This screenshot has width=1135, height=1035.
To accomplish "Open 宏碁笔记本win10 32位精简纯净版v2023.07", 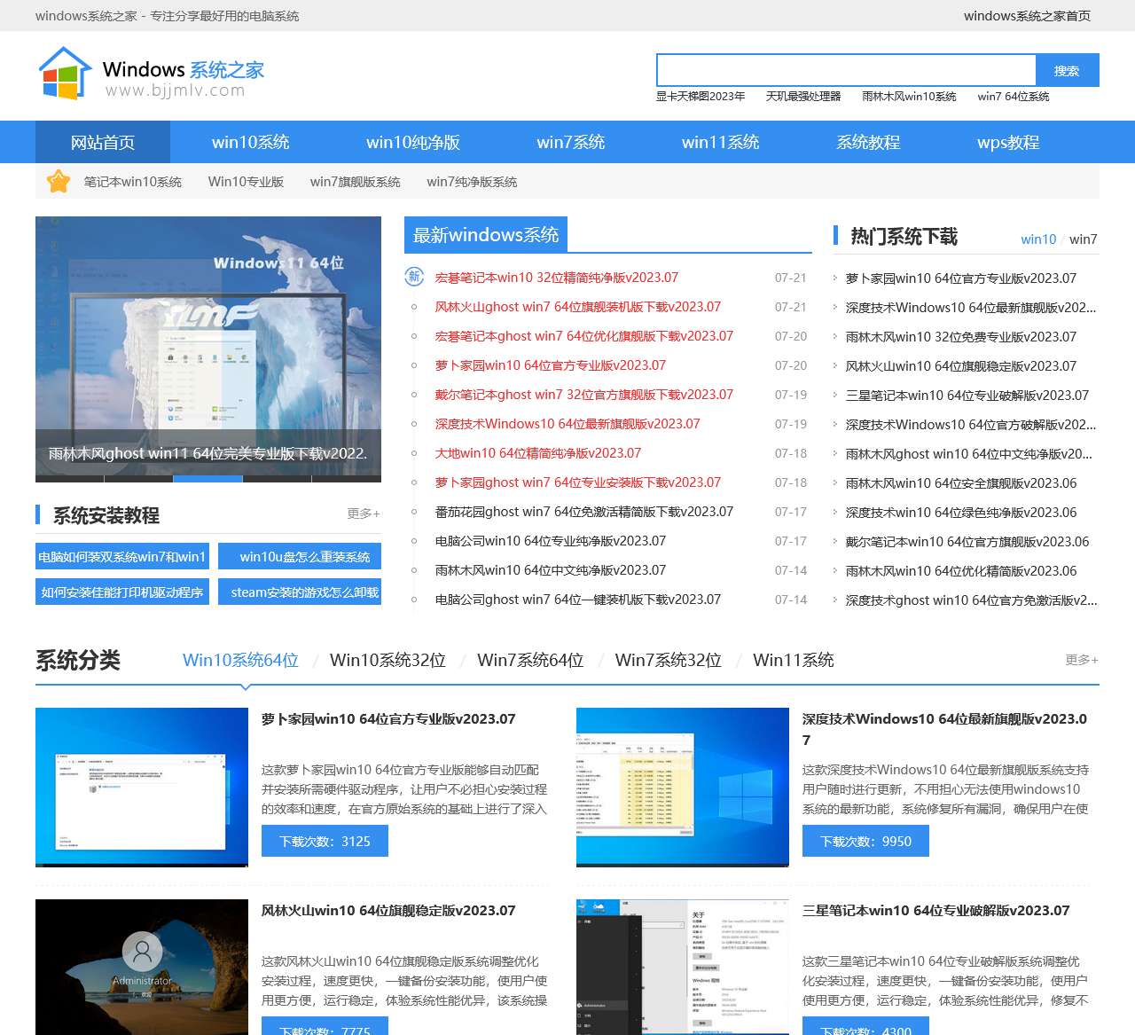I will coord(557,278).
